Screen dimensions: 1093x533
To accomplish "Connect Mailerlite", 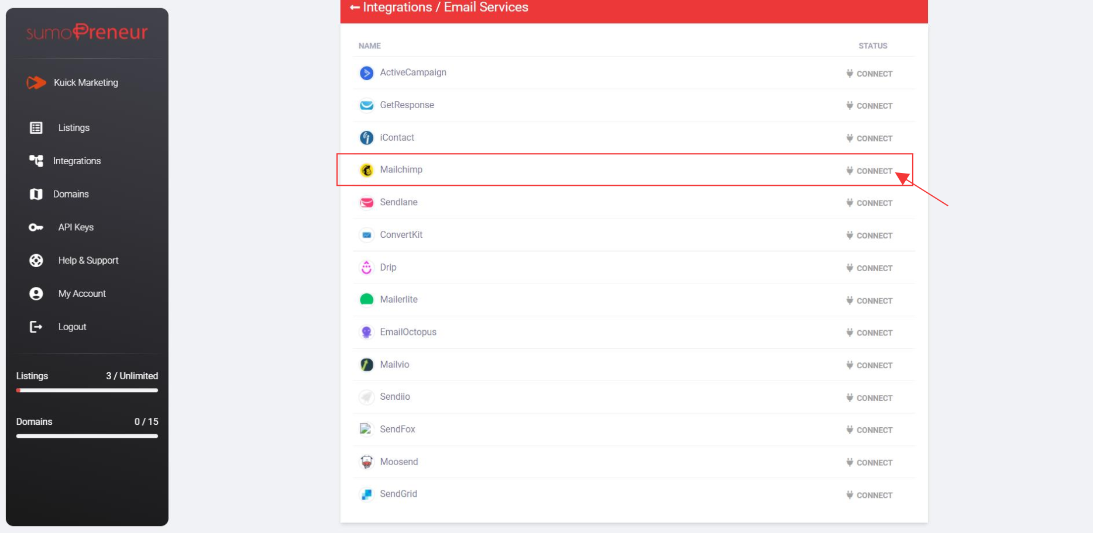I will click(869, 301).
